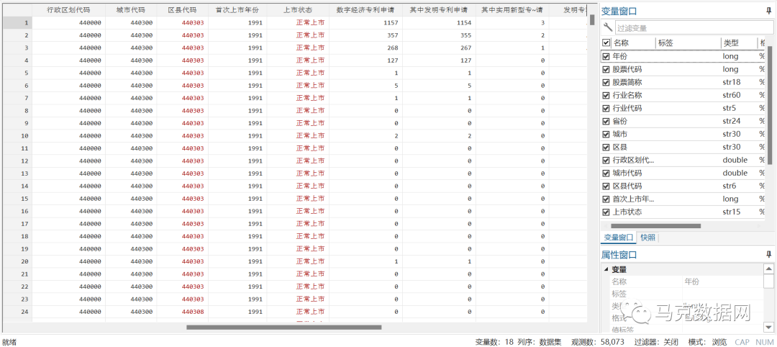777x347 pixels.
Task: Select row number 1 header
Action: pyautogui.click(x=17, y=23)
